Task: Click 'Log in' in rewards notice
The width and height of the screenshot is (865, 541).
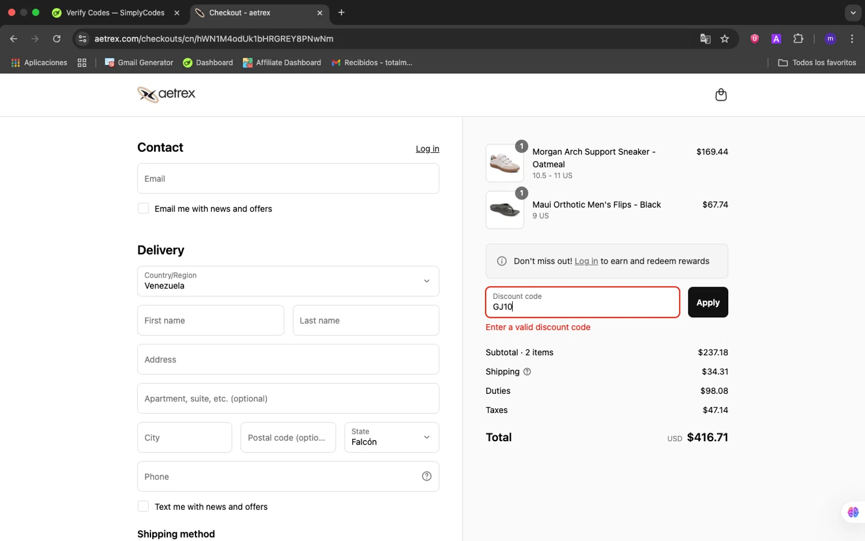Action: (x=586, y=261)
